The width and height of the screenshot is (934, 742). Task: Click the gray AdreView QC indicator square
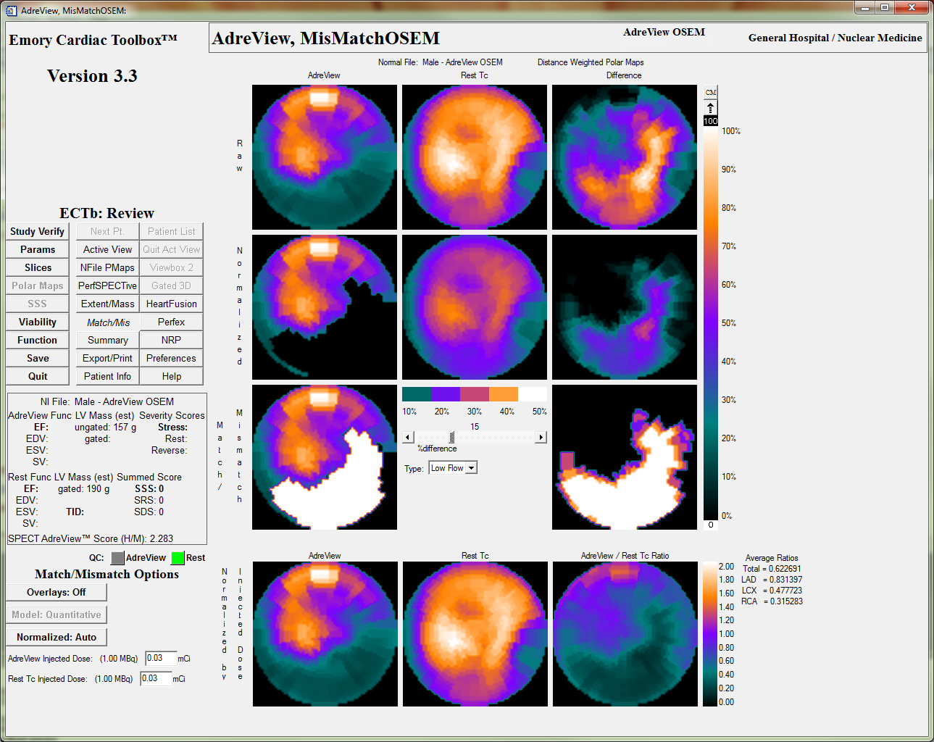[x=117, y=558]
